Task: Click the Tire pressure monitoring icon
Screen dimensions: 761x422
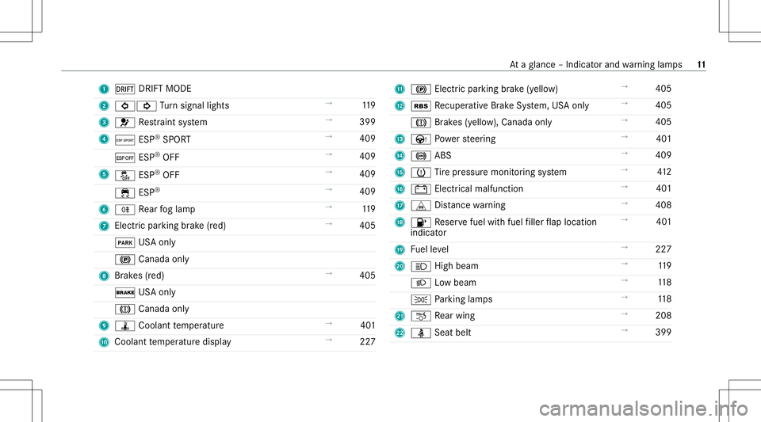Action: 421,173
